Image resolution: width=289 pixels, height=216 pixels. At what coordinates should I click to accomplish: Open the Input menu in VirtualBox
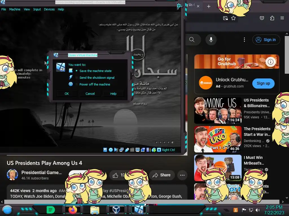37,9
